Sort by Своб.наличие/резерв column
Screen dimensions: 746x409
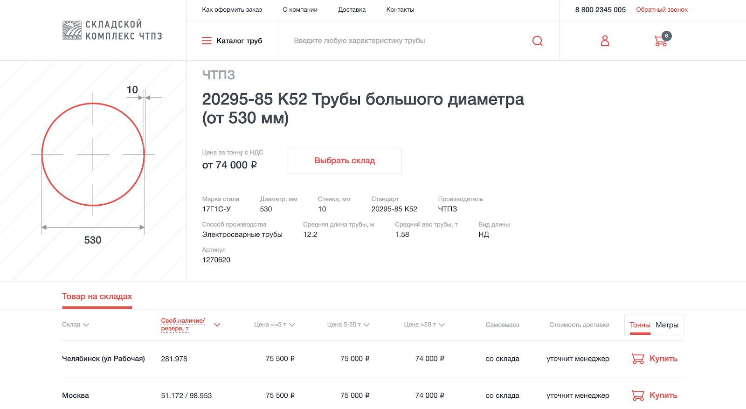tap(217, 325)
